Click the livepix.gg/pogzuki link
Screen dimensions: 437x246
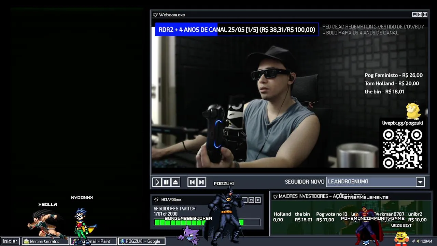403,123
